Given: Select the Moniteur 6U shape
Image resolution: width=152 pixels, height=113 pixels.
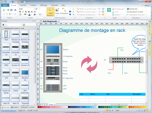Looking at the screenshot, I should [25, 73].
